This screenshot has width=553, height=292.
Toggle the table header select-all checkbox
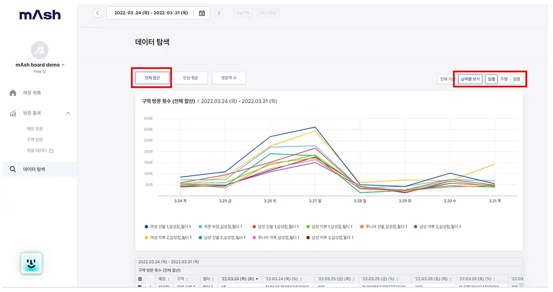coord(140,279)
